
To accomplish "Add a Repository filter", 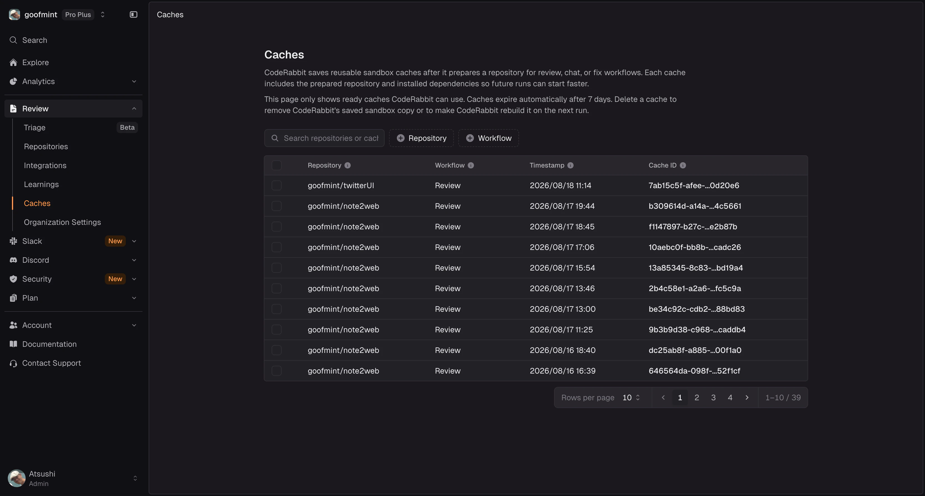I will pos(422,138).
